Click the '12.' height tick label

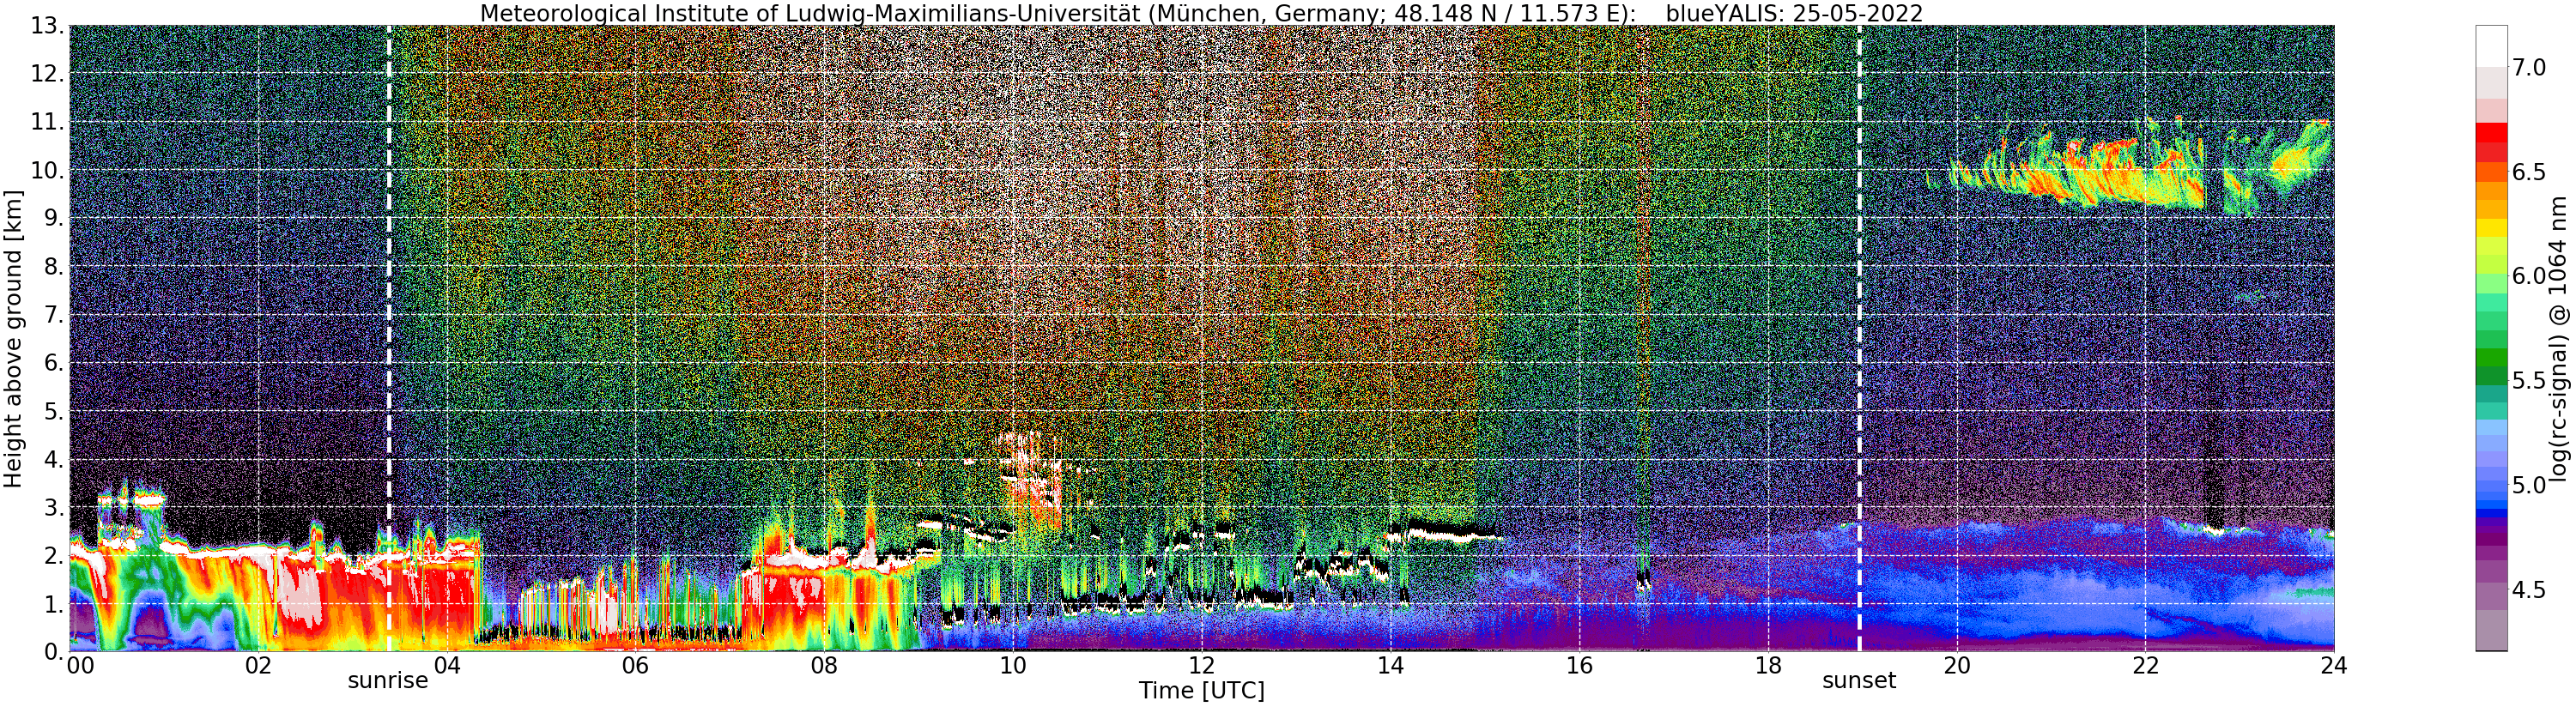[47, 74]
